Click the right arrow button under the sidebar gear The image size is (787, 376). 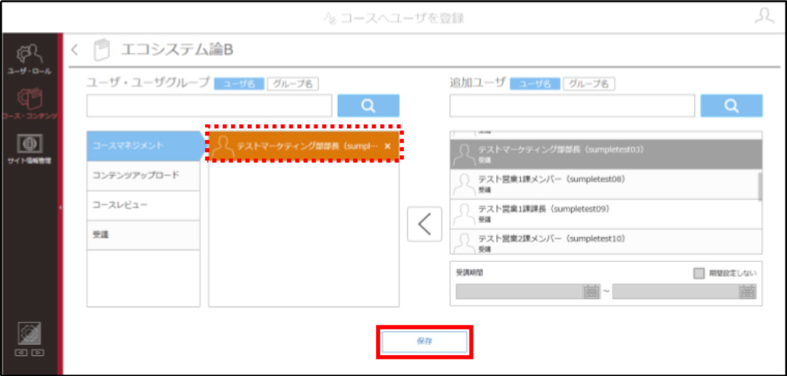37,353
